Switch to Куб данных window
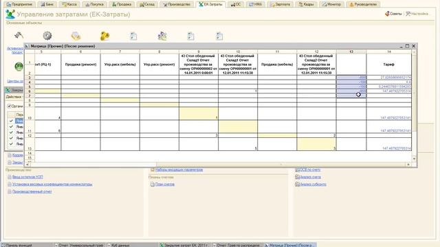The image size is (440, 247). pyautogui.click(x=132, y=245)
